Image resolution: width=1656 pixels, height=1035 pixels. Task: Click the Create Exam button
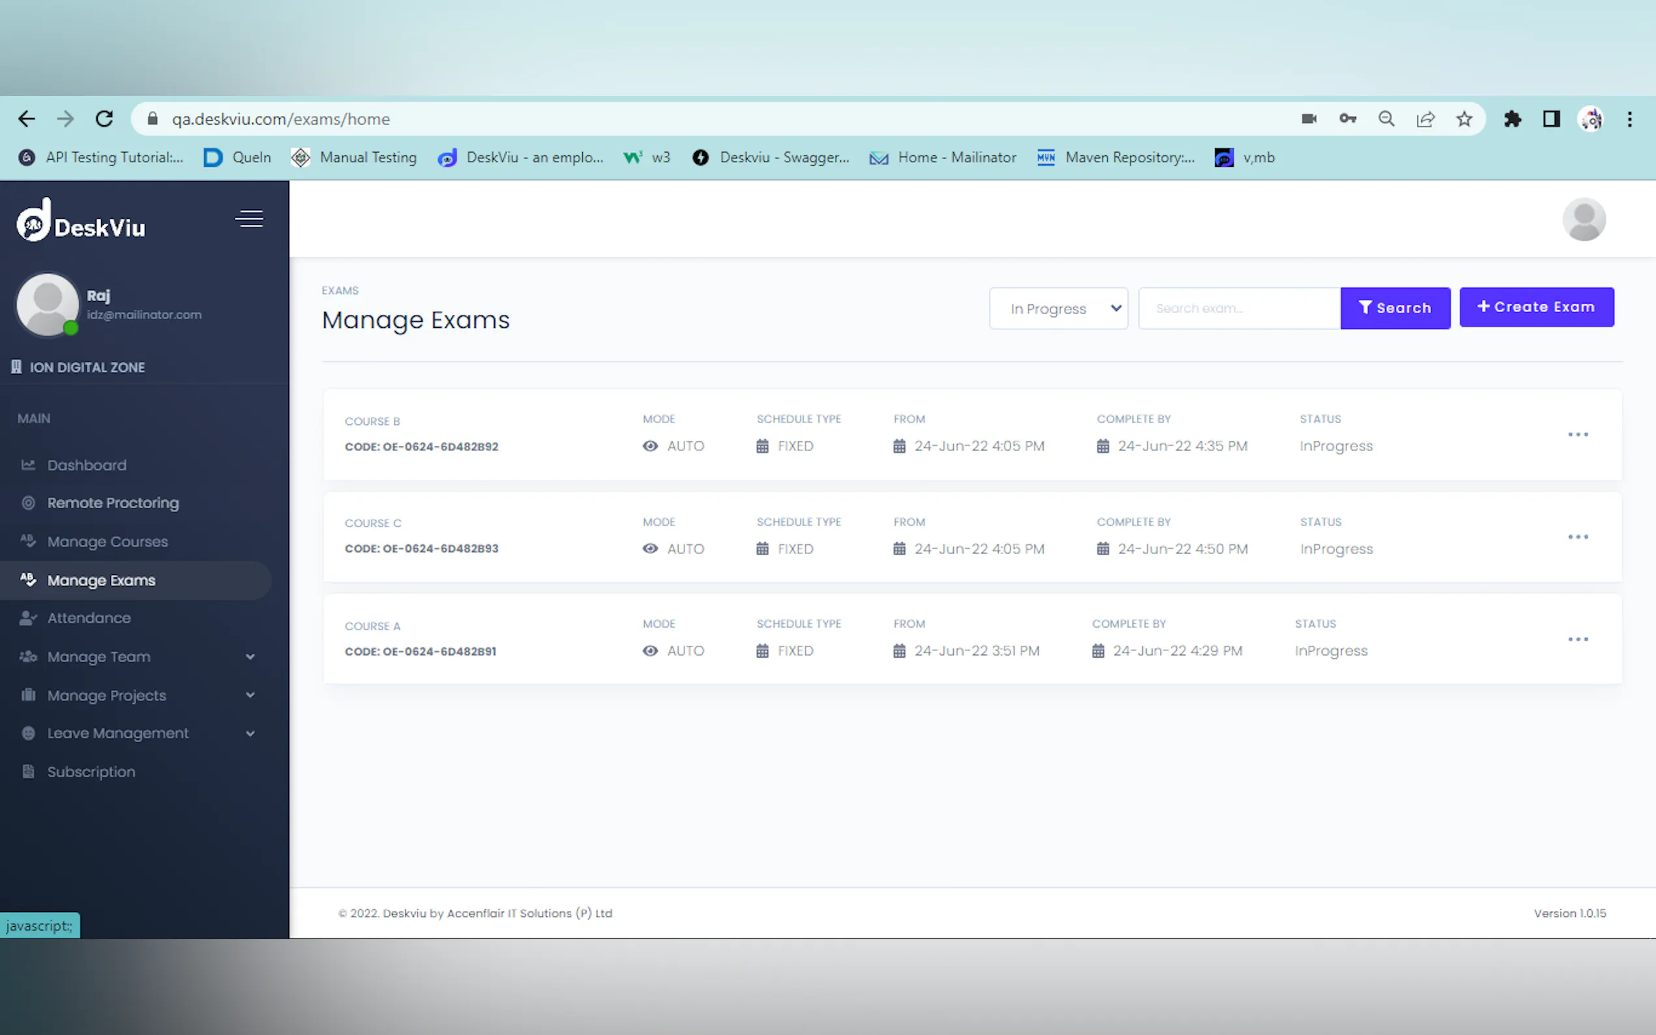coord(1536,308)
